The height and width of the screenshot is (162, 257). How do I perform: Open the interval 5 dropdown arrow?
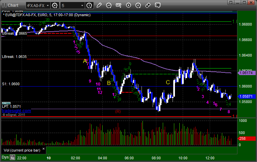(x=82, y=5)
